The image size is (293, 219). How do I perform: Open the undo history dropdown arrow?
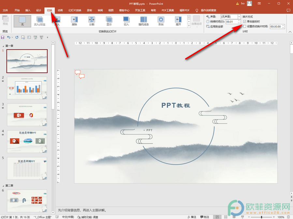click(12, 37)
